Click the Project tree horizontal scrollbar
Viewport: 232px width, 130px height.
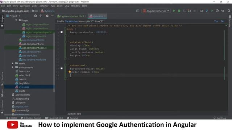pyautogui.click(x=22, y=114)
